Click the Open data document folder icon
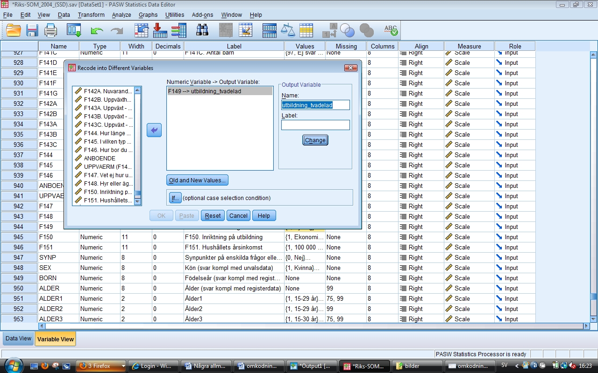 pos(14,31)
